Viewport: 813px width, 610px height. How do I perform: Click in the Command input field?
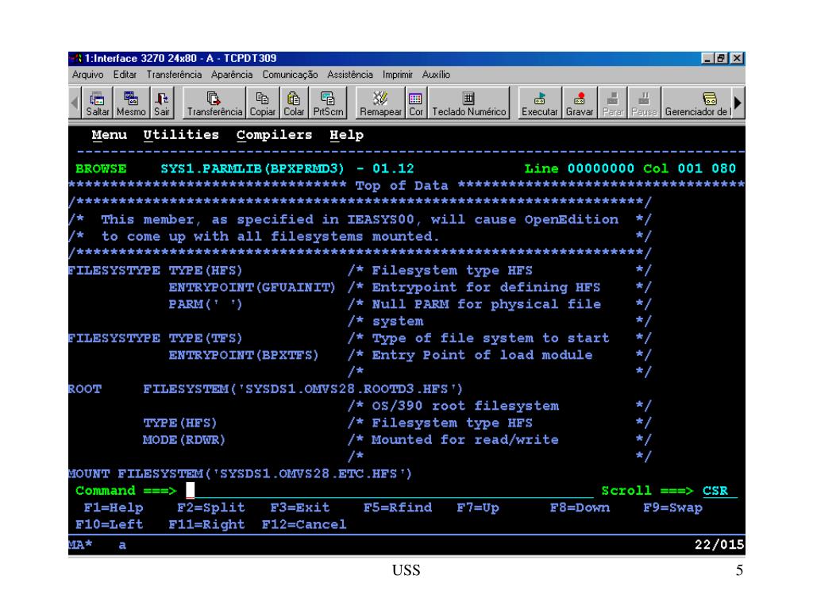tap(389, 490)
